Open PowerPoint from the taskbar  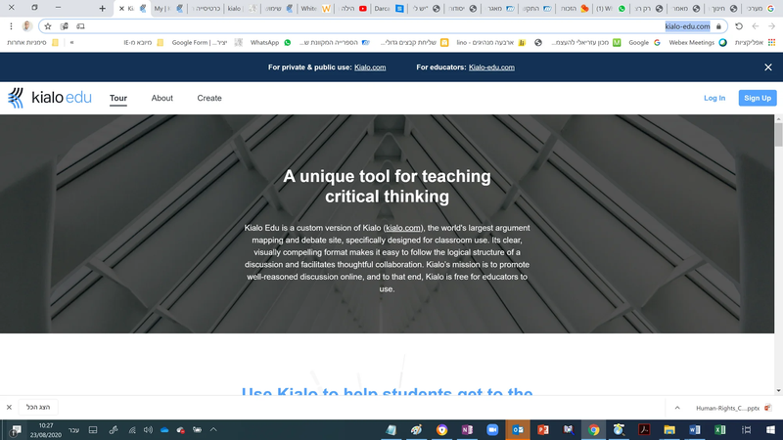pos(543,429)
